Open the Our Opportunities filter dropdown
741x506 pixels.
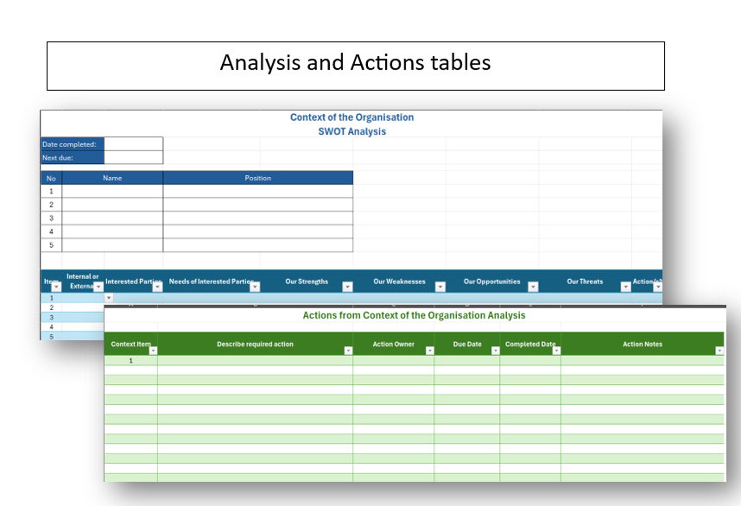coord(533,287)
